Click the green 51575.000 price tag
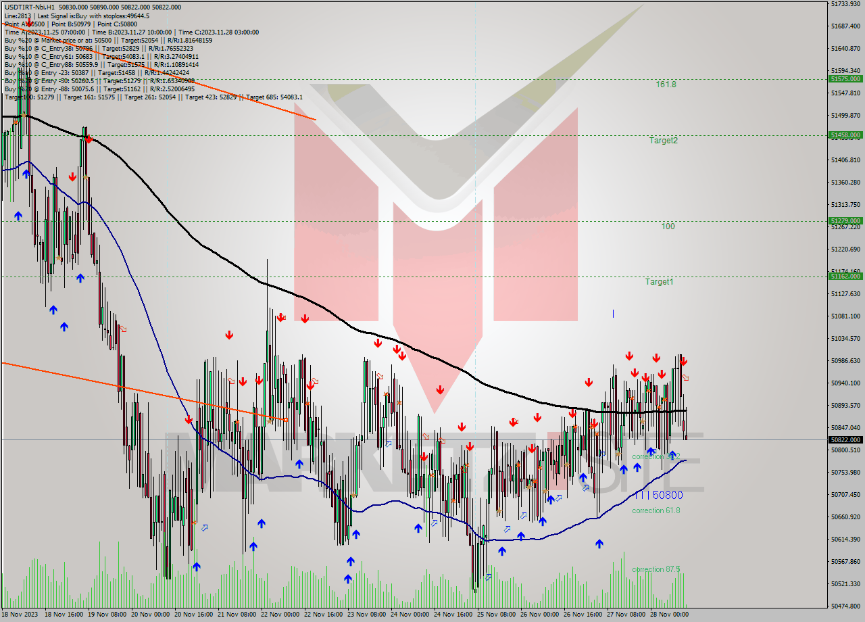 coord(845,79)
